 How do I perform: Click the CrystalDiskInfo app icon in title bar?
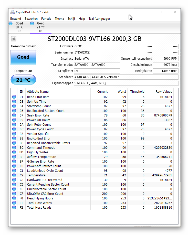[13, 12]
